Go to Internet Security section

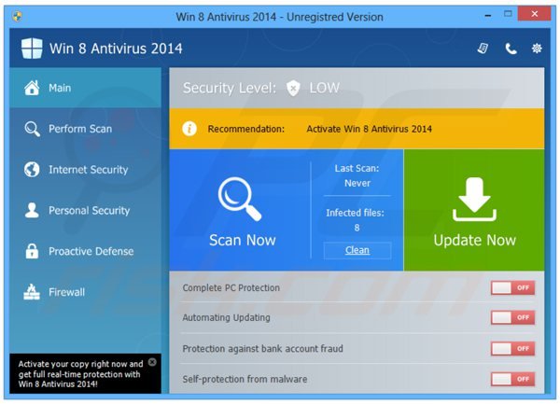pyautogui.click(x=85, y=170)
